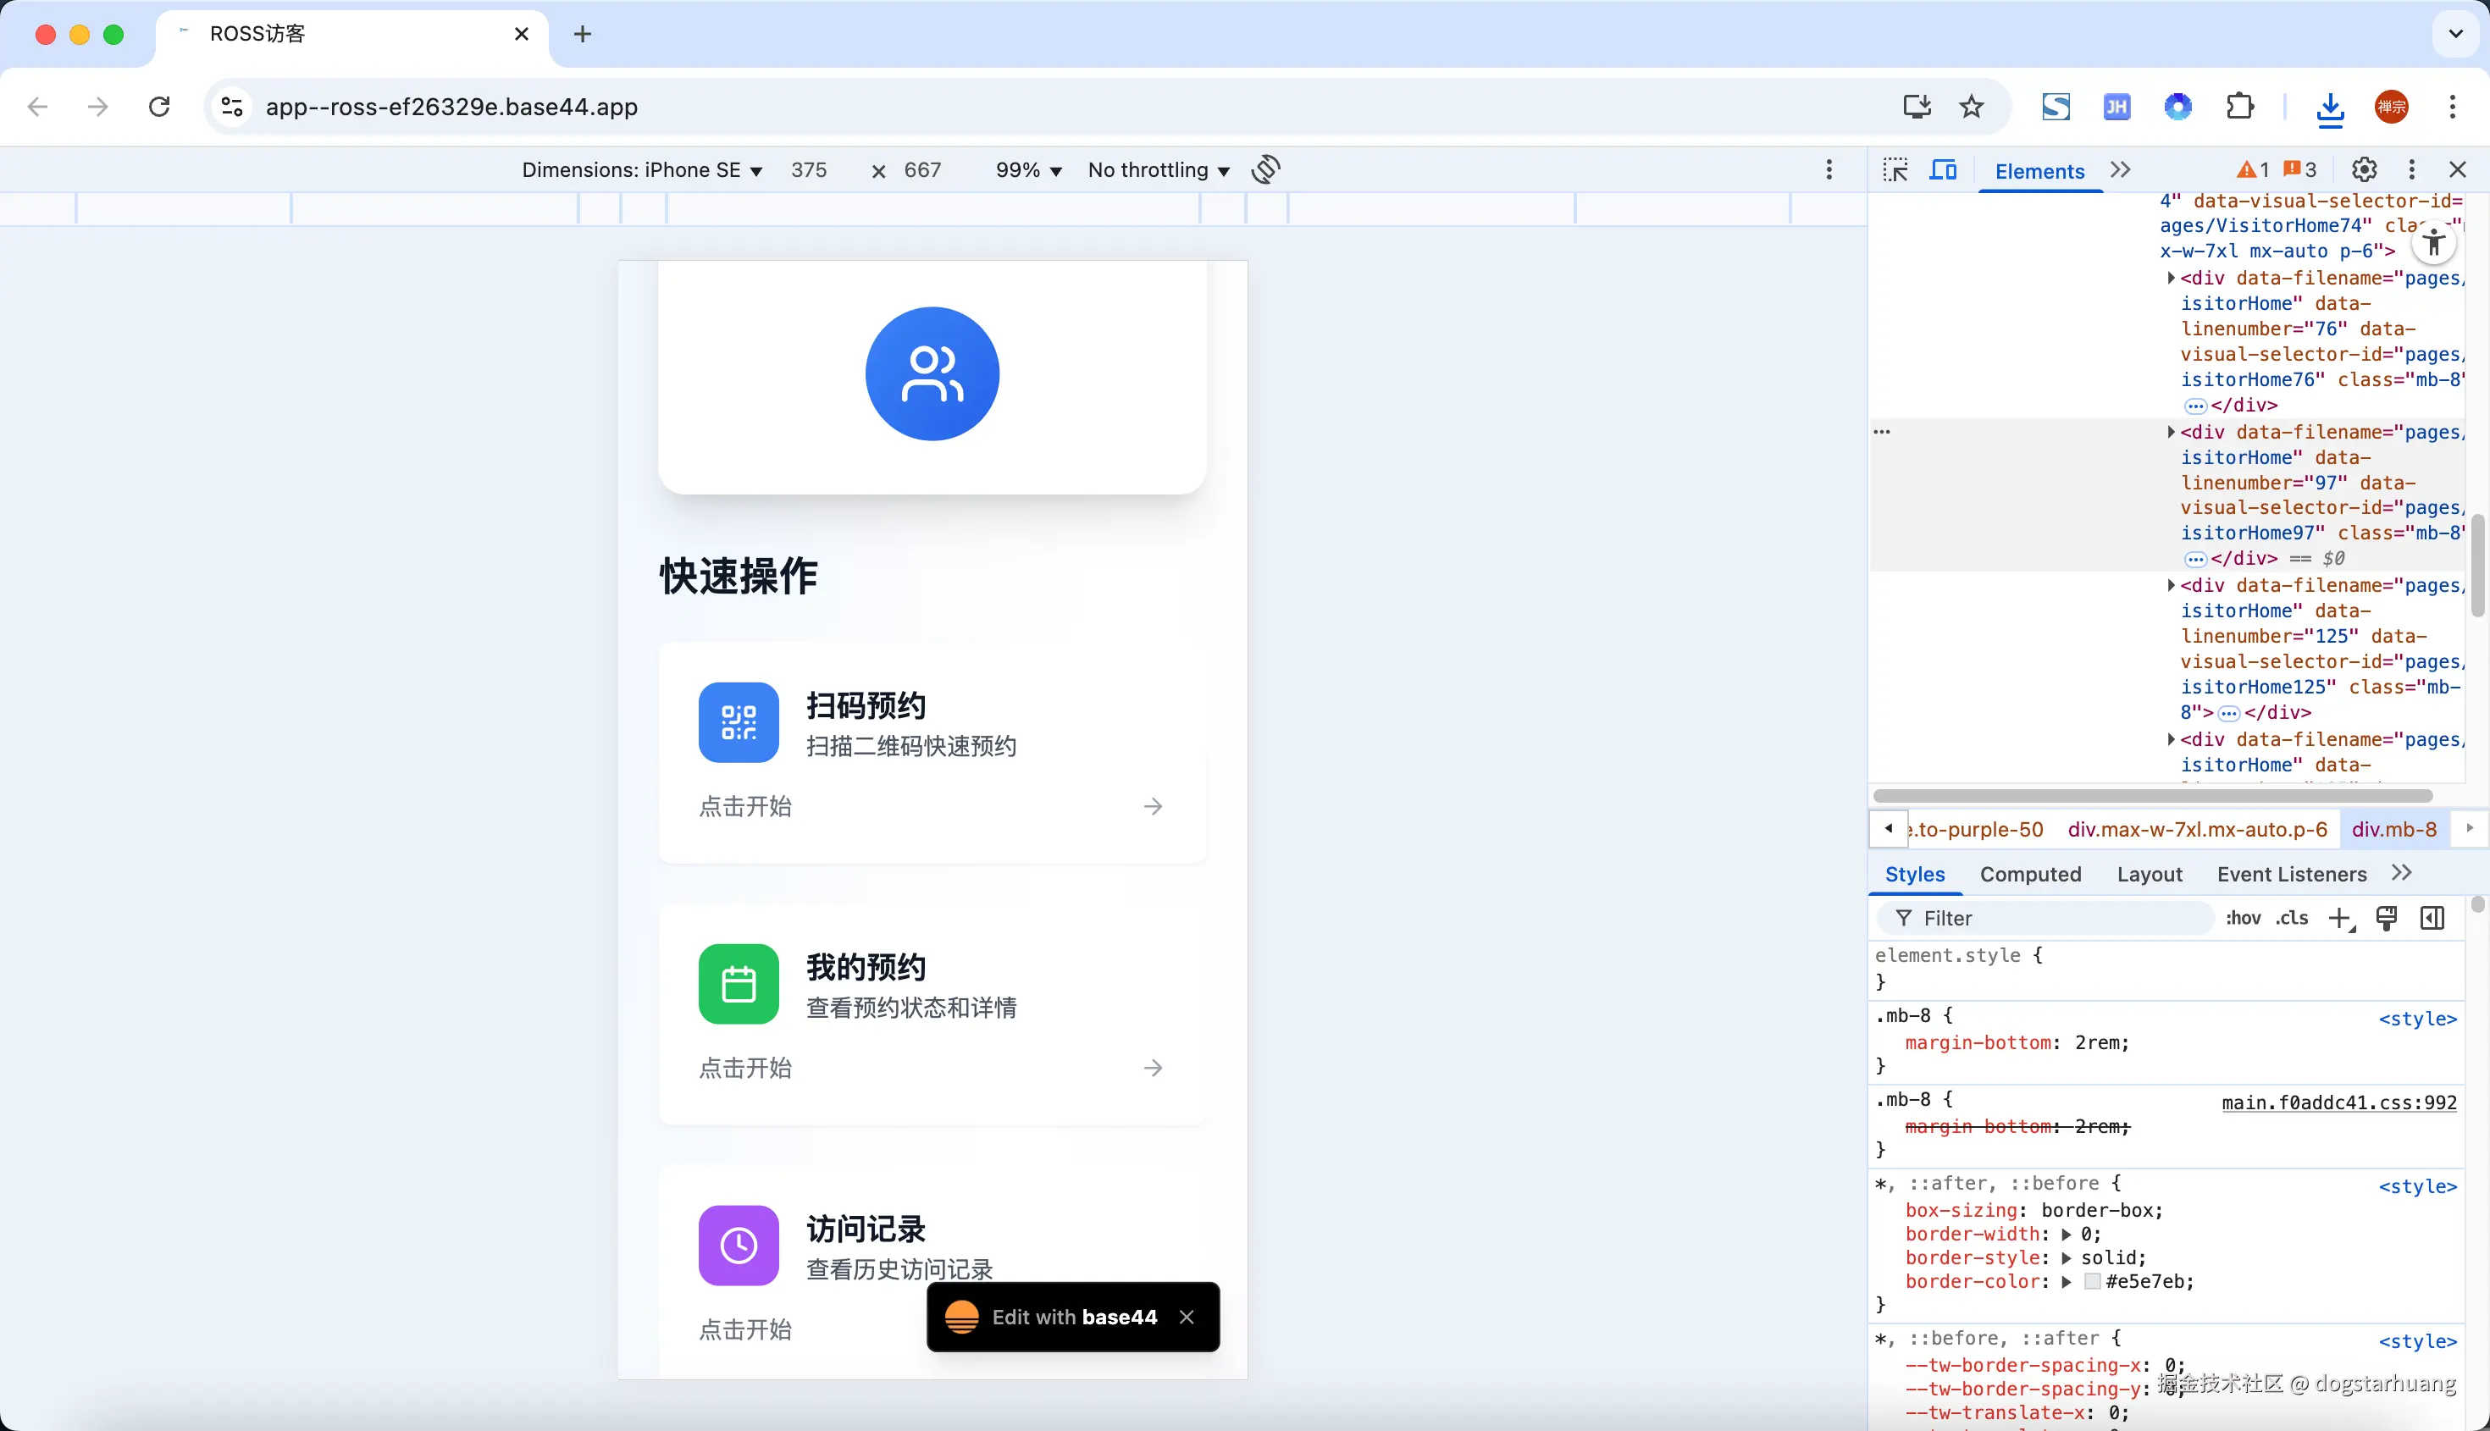Open the main.f0addc41.css:992 source link
The image size is (2490, 1431).
tap(2338, 1102)
